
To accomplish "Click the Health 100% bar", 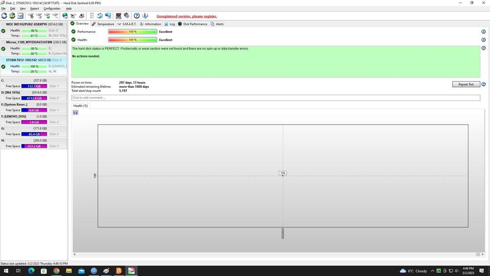I will click(132, 40).
